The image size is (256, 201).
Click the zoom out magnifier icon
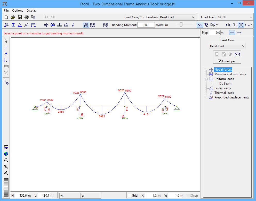click(x=6, y=173)
